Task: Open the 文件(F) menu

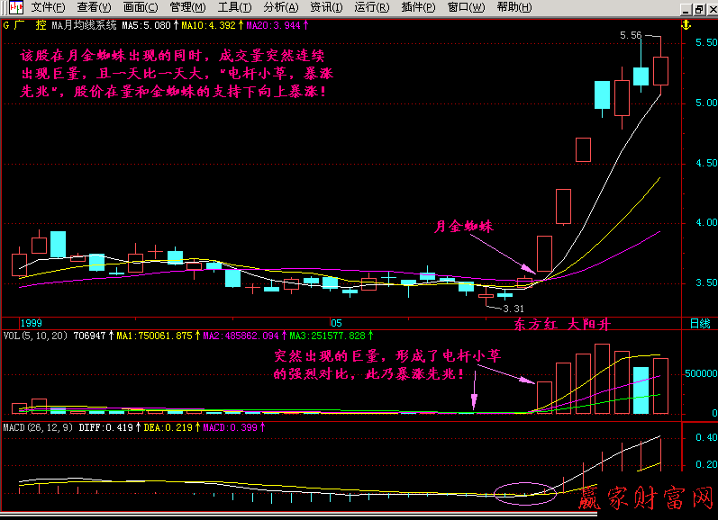Action: pyautogui.click(x=48, y=7)
